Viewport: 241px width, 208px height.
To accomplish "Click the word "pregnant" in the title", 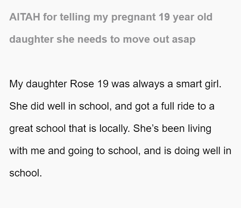I will click(133, 17).
